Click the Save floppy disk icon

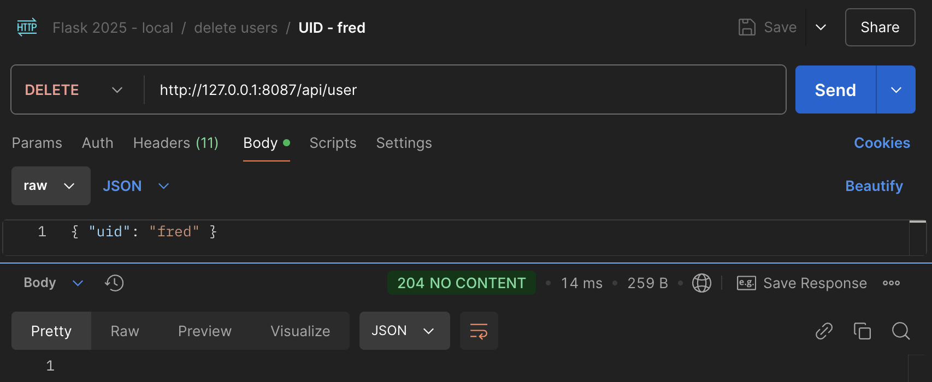[747, 27]
